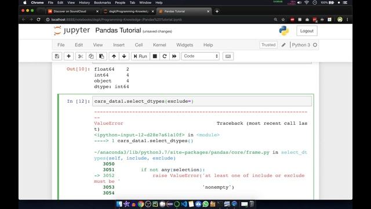This screenshot has height=209, width=371.
Task: Open new browser tab with plus
Action: (217, 12)
